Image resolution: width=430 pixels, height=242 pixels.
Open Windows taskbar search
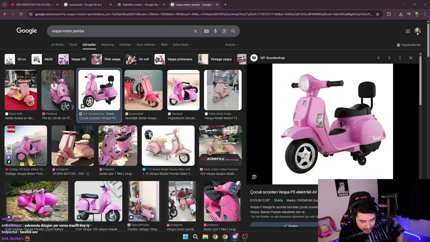195,237
